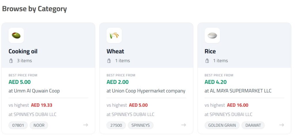Open the Rice category
295x136 pixels.
[x=210, y=51]
